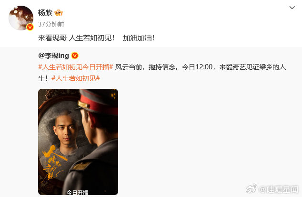Click the red-banded military cap in the poster
This screenshot has height=197, width=302.
(98, 102)
